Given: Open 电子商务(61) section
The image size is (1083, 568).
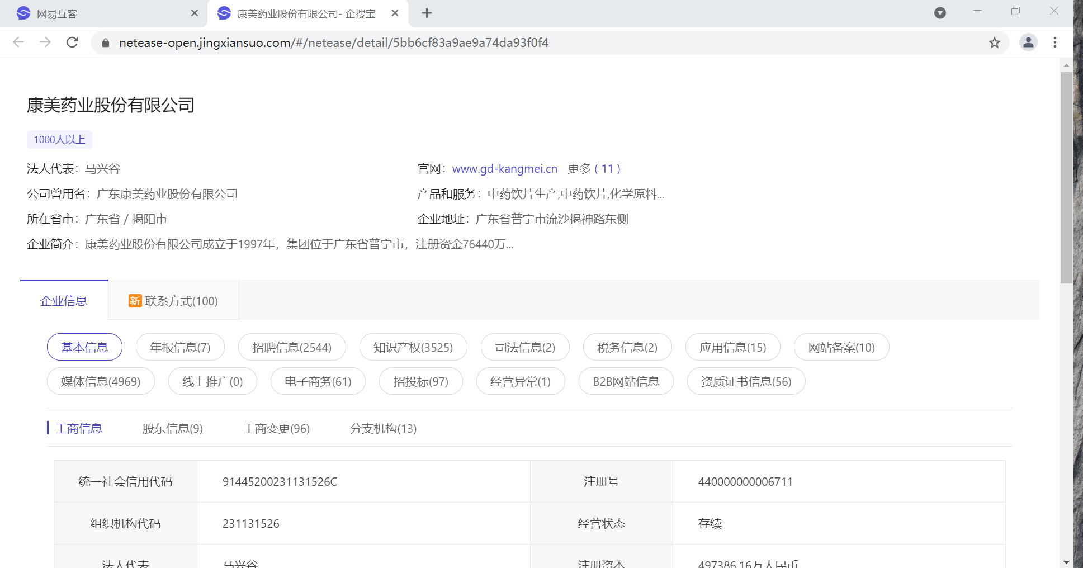Looking at the screenshot, I should pyautogui.click(x=318, y=381).
